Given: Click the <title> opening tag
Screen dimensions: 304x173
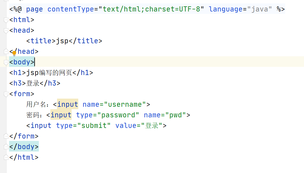Looking at the screenshot, I should [41, 41].
